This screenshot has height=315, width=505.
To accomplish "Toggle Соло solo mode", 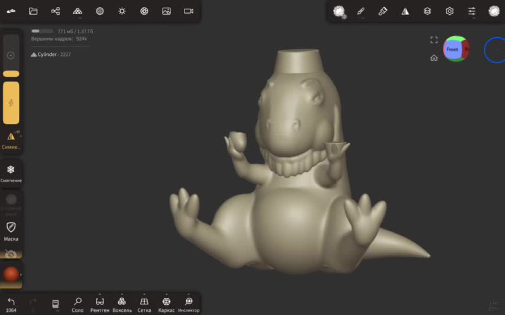I will [x=77, y=305].
